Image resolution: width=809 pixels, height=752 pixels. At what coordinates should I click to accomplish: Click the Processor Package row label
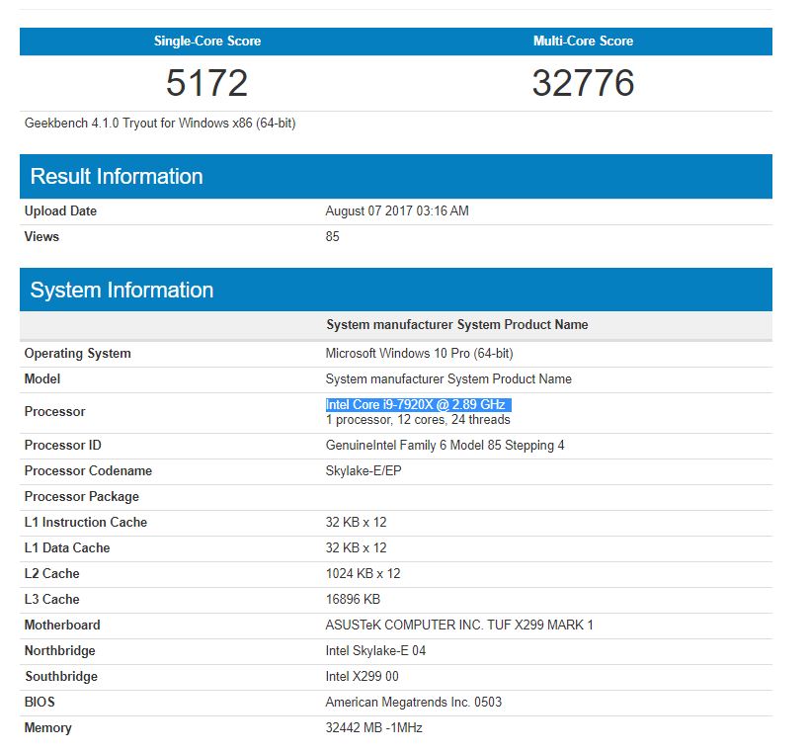click(x=78, y=496)
